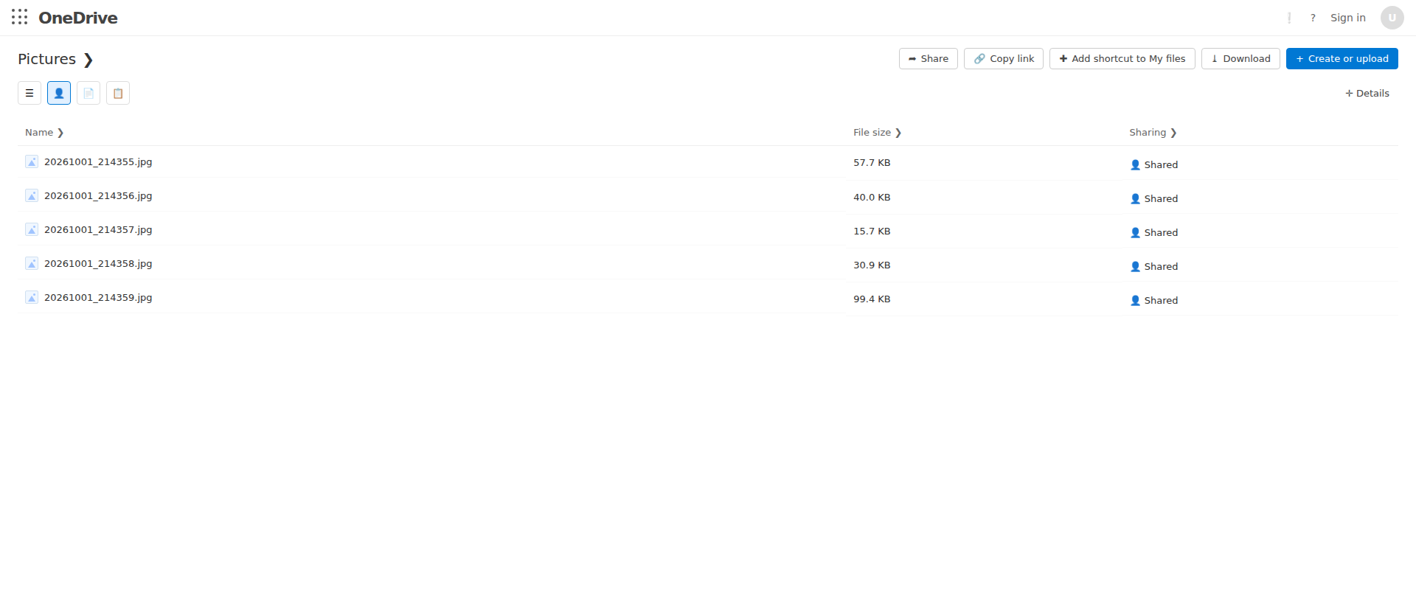Open file 20261001_214356.jpg
Screen dimensions: 1416x595
[x=98, y=195]
